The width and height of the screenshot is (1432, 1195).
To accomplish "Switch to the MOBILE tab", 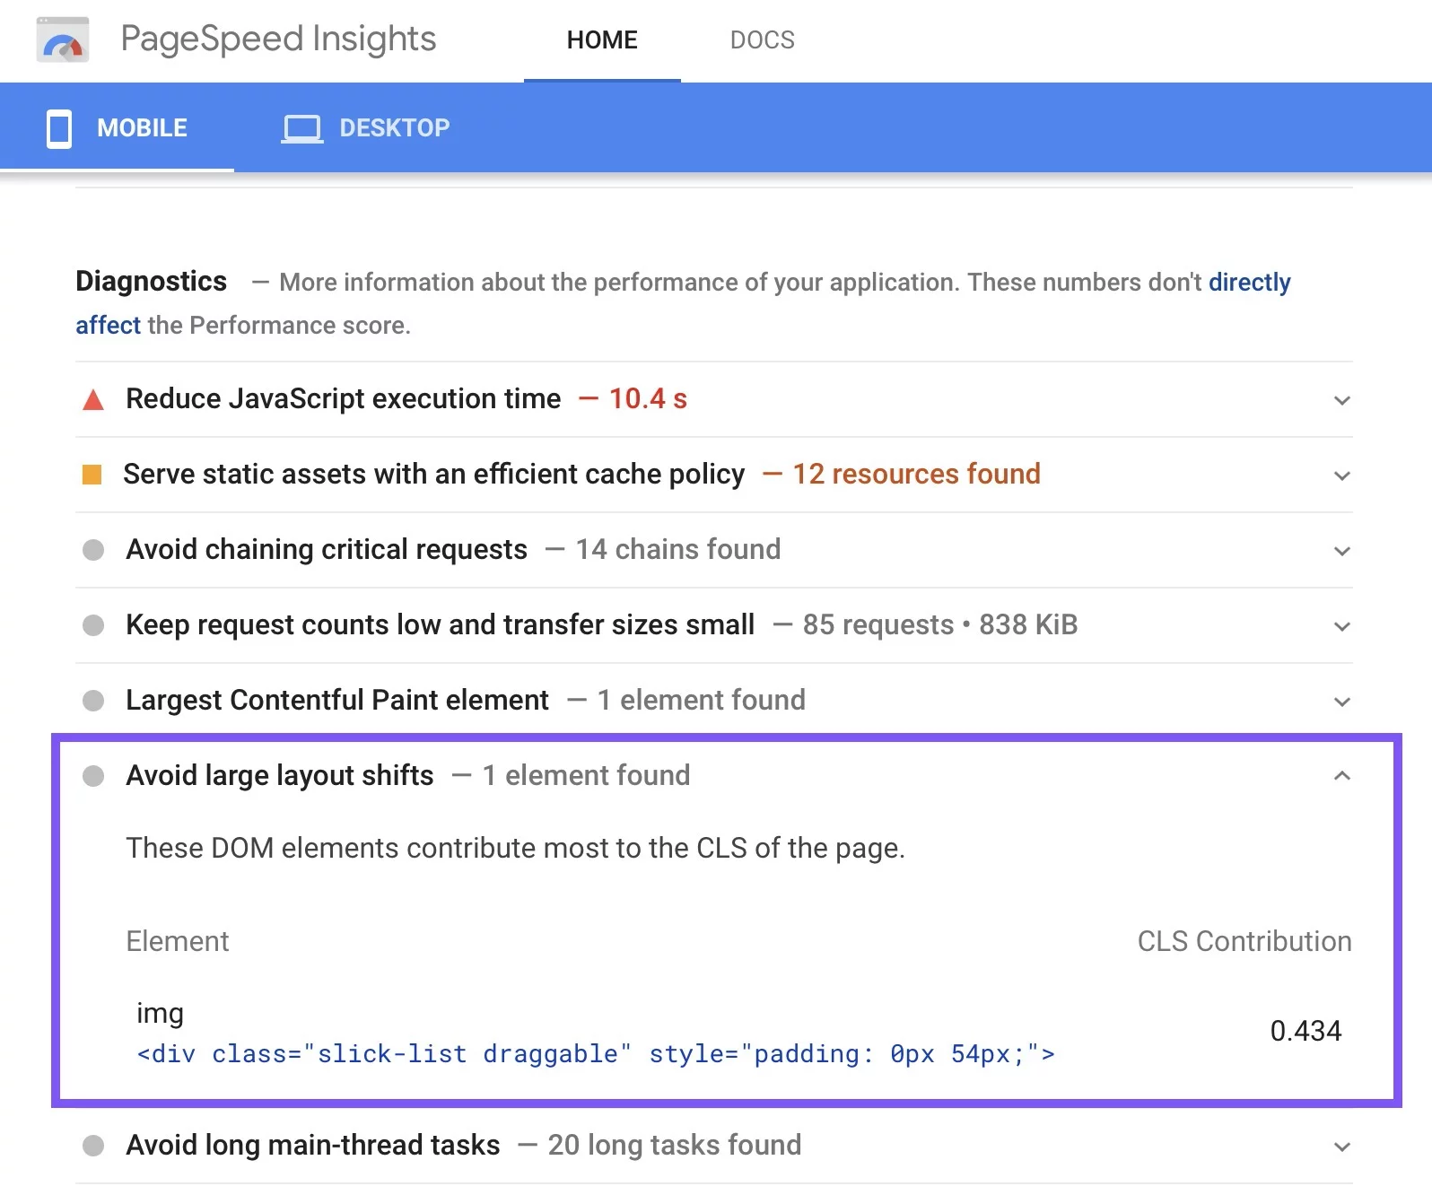I will tap(117, 128).
